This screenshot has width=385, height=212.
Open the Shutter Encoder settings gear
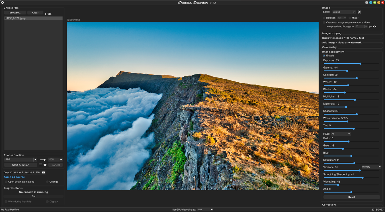click(x=3, y=2)
